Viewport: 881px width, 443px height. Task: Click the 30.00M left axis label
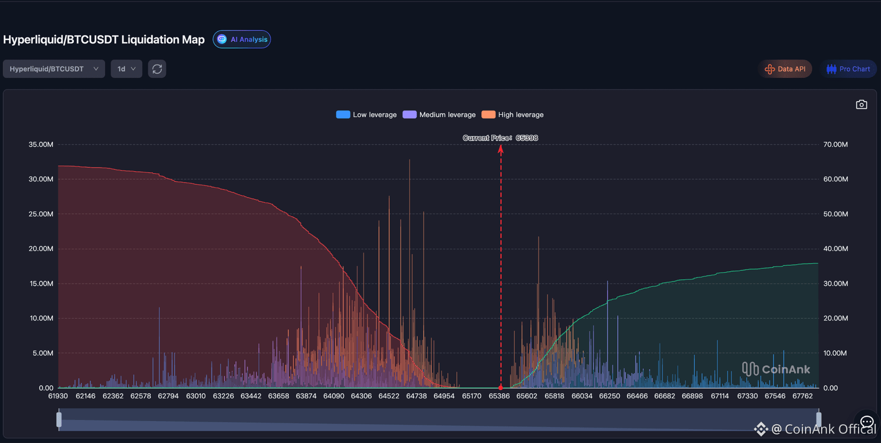tap(41, 179)
